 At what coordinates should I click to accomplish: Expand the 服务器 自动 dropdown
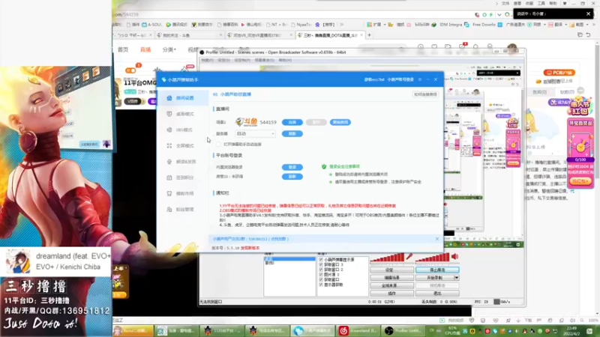point(255,134)
